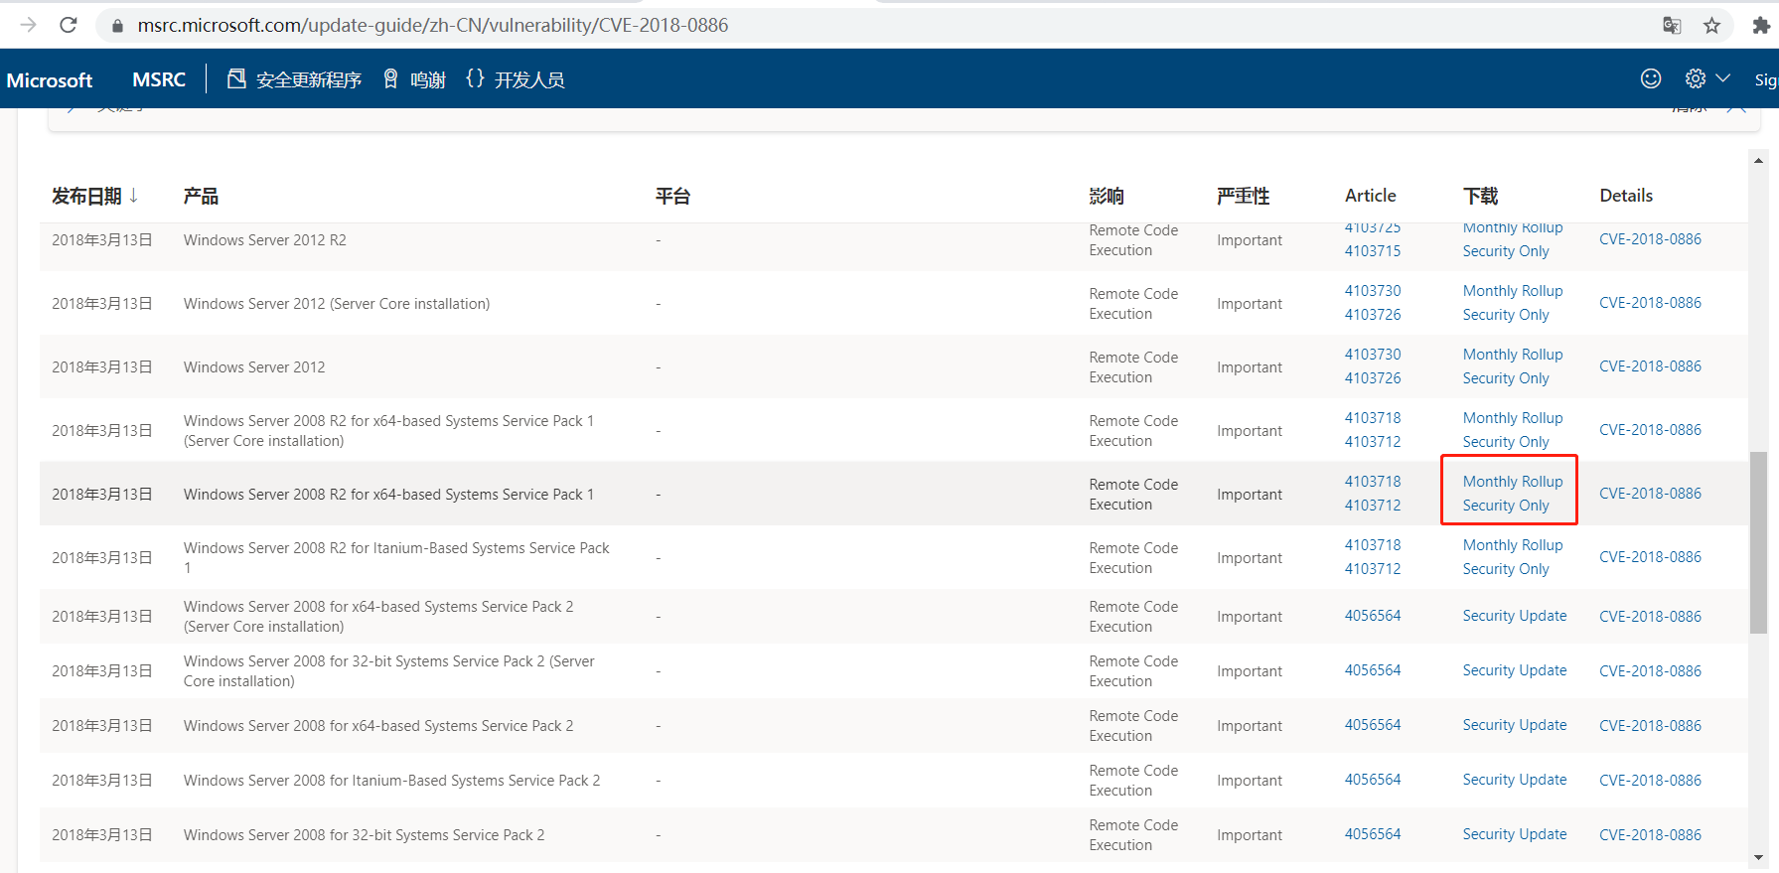This screenshot has width=1779, height=873.
Task: Download Security Only for Windows Server 2012
Action: (x=1506, y=378)
